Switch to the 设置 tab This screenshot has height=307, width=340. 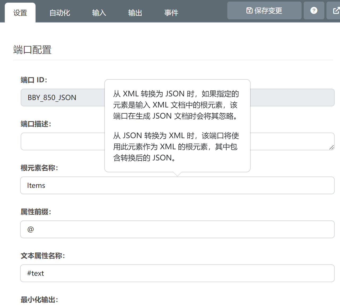coord(20,13)
